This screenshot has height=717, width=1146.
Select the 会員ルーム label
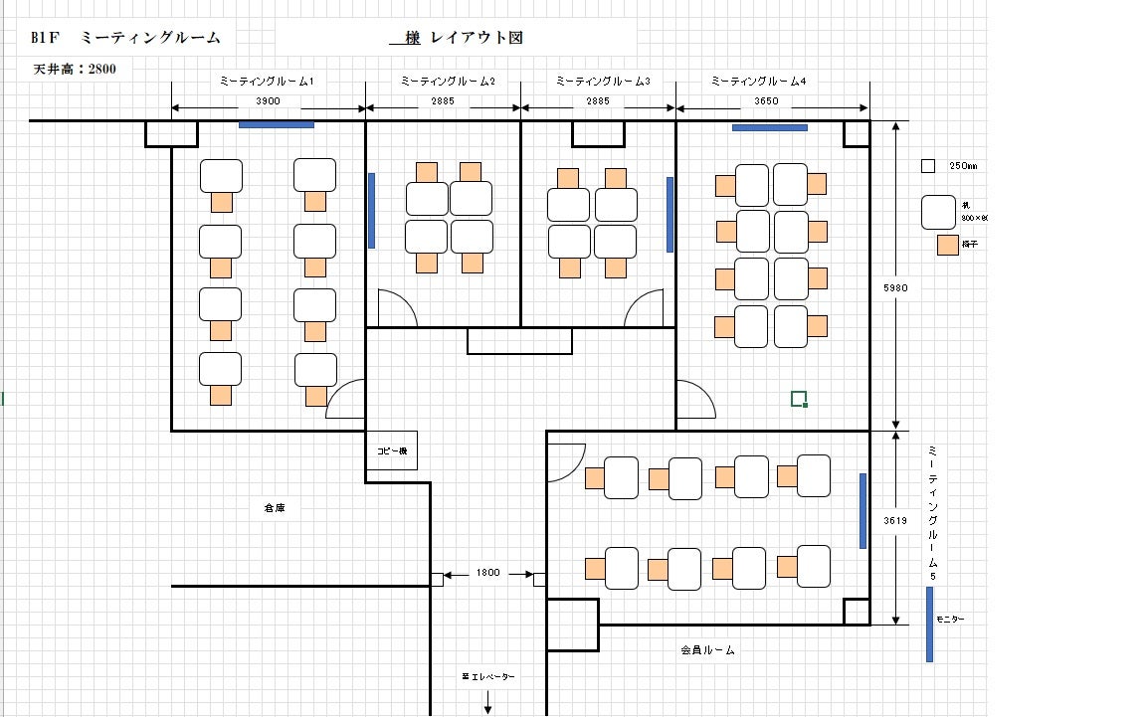707,650
